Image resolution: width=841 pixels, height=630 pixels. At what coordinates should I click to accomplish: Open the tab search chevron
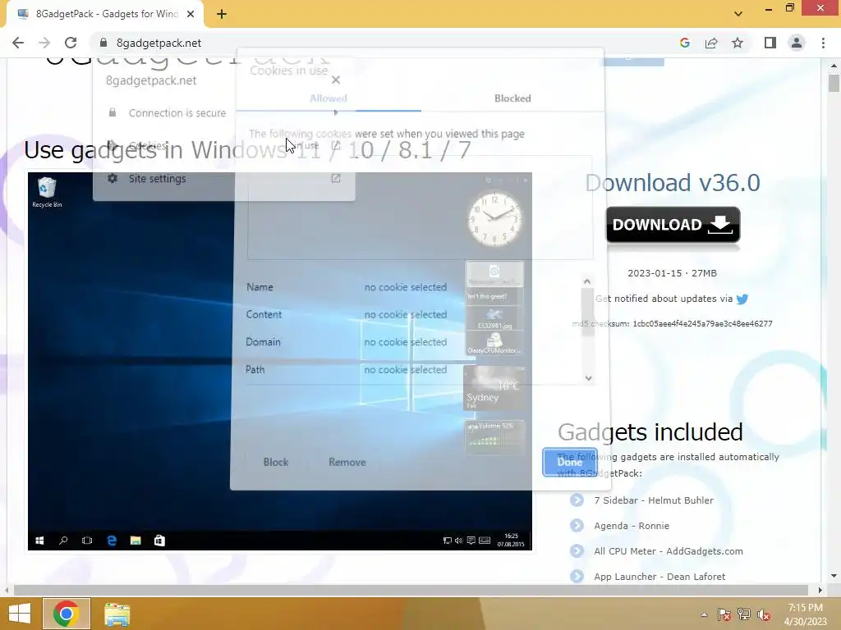(738, 14)
